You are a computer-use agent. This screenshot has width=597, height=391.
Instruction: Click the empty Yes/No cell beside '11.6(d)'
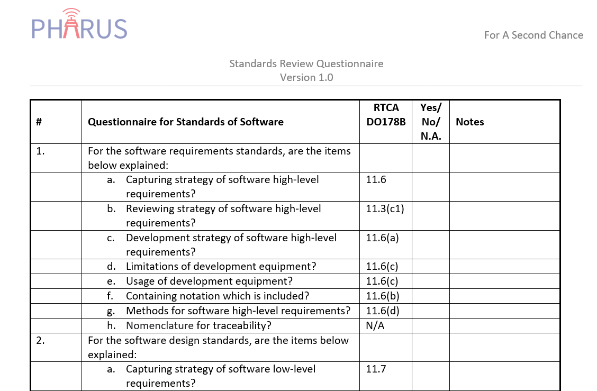tap(430, 311)
